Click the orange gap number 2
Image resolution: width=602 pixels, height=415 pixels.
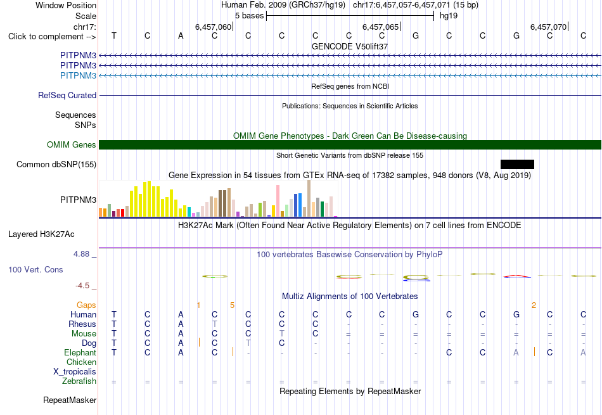[x=534, y=305]
